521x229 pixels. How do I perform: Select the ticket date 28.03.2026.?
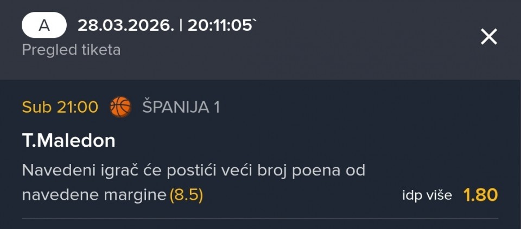click(x=126, y=25)
